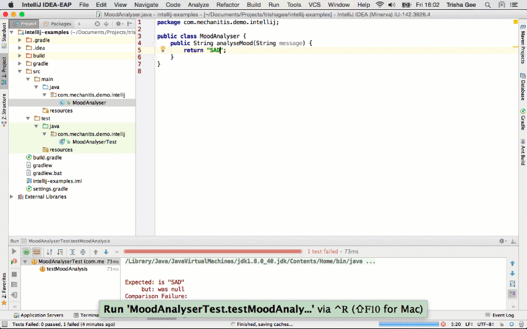
Task: Toggle soft-wrap in console output
Action: coord(513,284)
